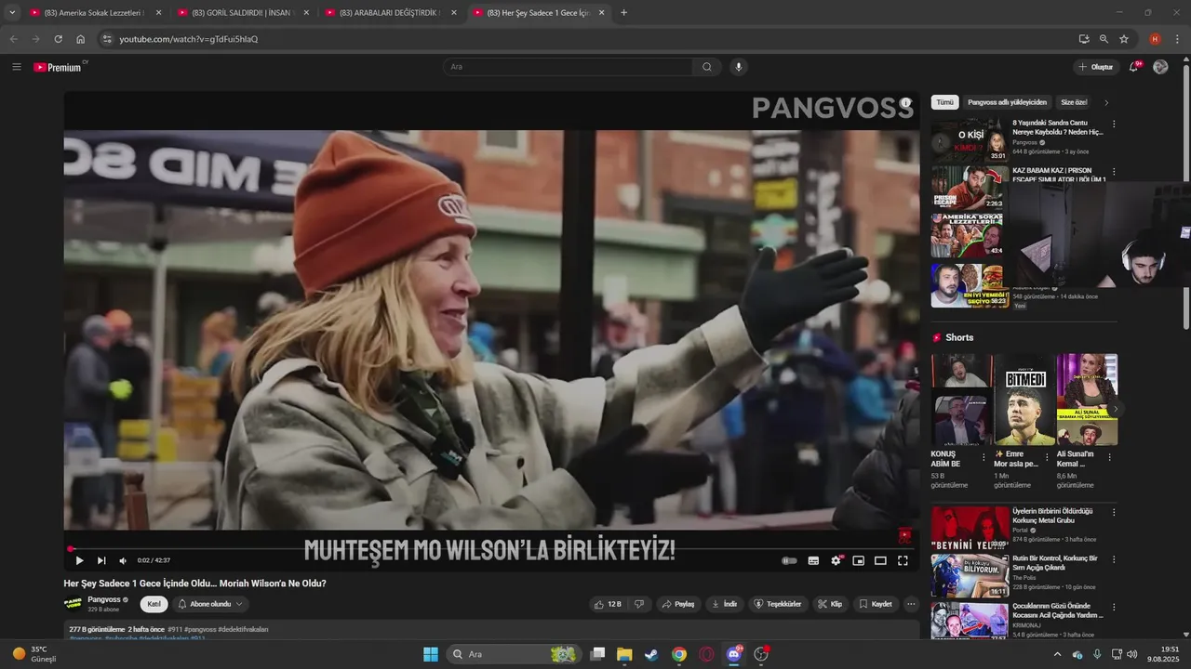Mute the video volume
1191x669 pixels.
123,560
